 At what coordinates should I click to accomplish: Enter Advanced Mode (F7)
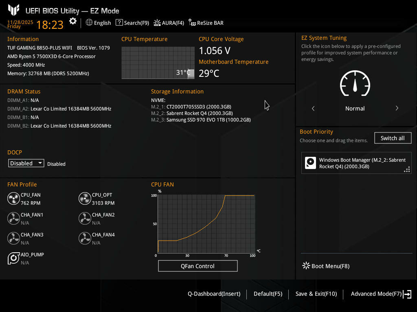(380, 294)
